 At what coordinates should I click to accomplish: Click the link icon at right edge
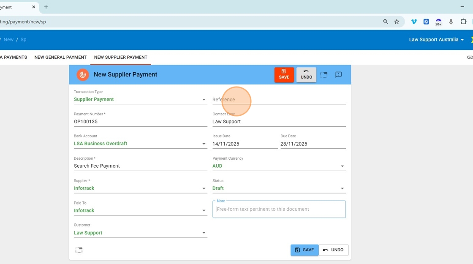[470, 57]
